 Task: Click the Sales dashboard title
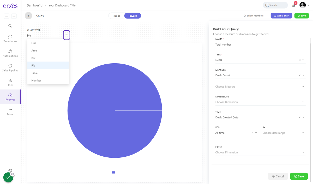coord(40,16)
